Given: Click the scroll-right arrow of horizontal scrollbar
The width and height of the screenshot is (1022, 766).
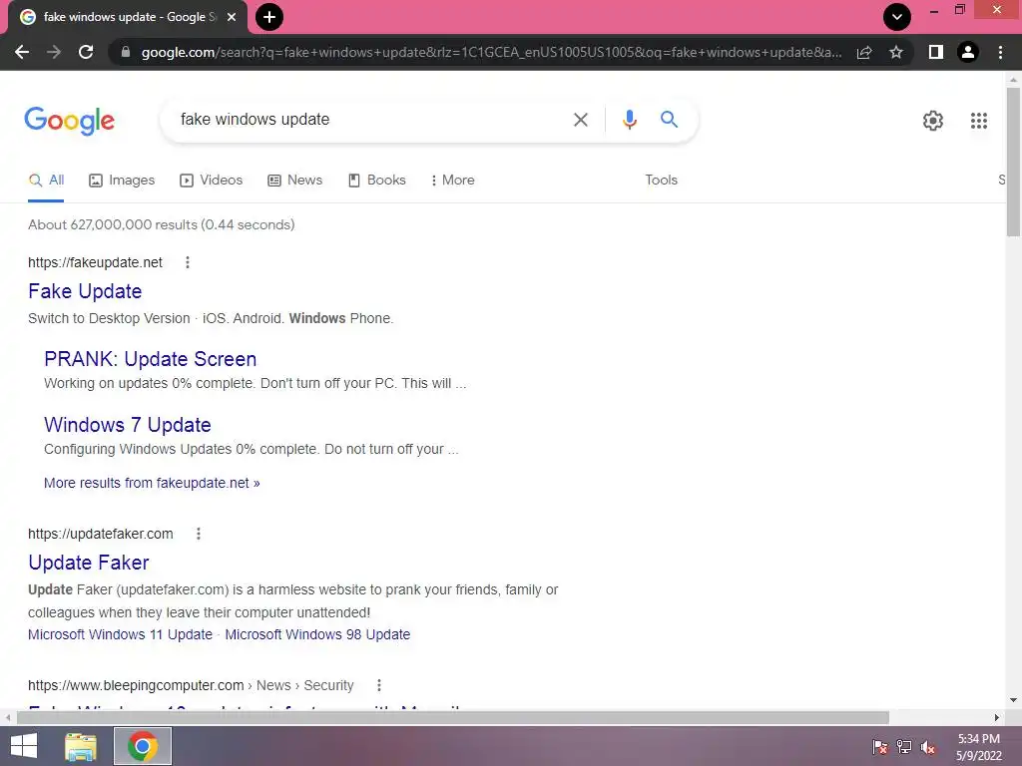Looking at the screenshot, I should (x=997, y=718).
